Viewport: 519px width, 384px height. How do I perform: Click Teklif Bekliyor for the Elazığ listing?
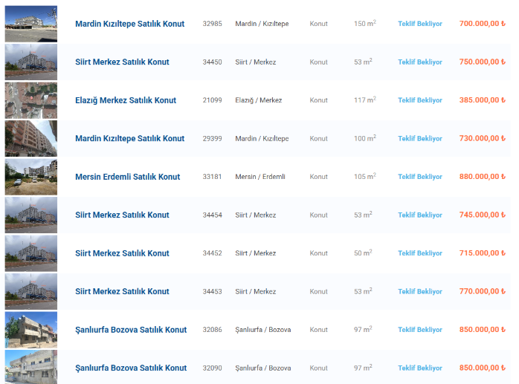419,100
